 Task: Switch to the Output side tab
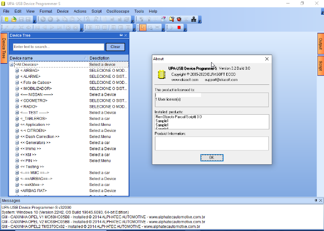click(320, 44)
